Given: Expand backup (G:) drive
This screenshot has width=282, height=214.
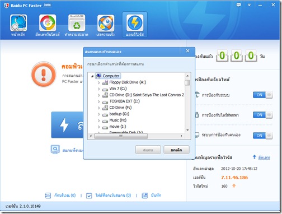Looking at the screenshot, I should click(x=99, y=114).
